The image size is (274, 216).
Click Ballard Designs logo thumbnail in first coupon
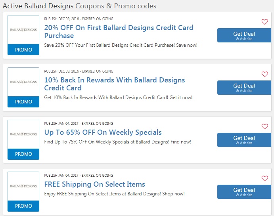pos(23,30)
